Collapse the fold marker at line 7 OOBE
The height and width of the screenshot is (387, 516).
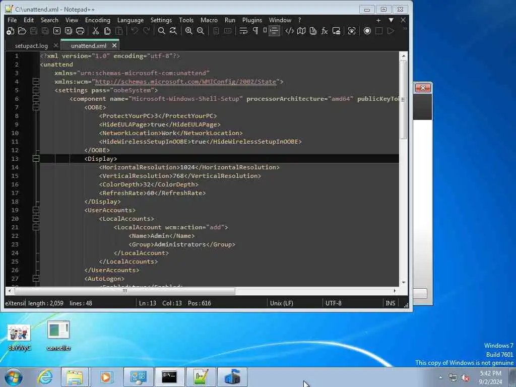(36, 107)
